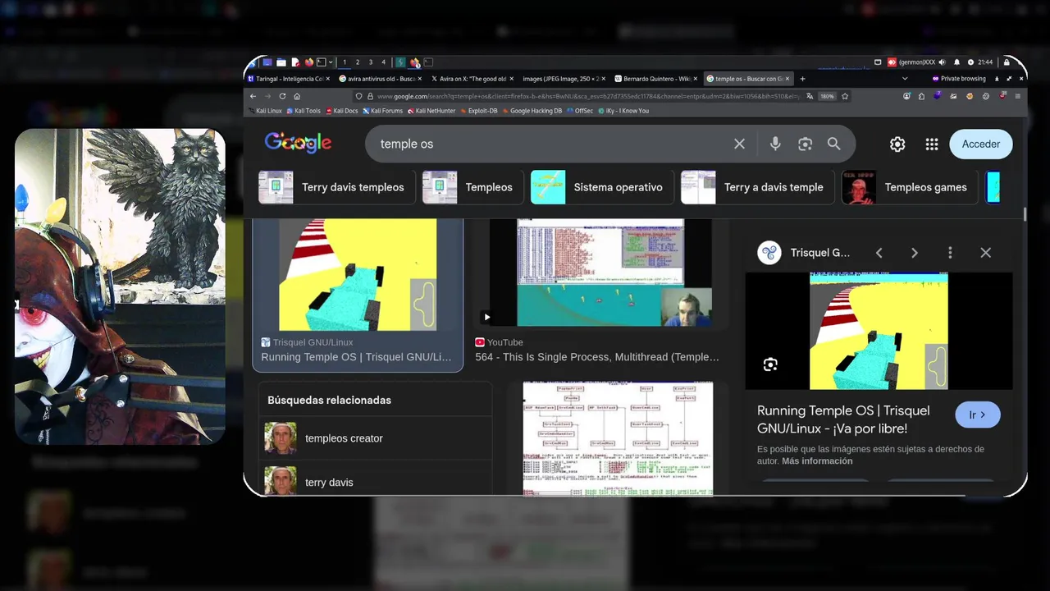
Task: Reload the current page
Action: click(x=282, y=96)
